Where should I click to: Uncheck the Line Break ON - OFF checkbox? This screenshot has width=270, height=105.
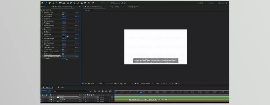(x=63, y=50)
